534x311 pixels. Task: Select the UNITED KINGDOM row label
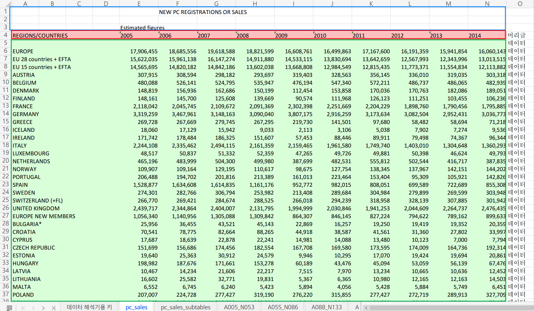click(36, 208)
